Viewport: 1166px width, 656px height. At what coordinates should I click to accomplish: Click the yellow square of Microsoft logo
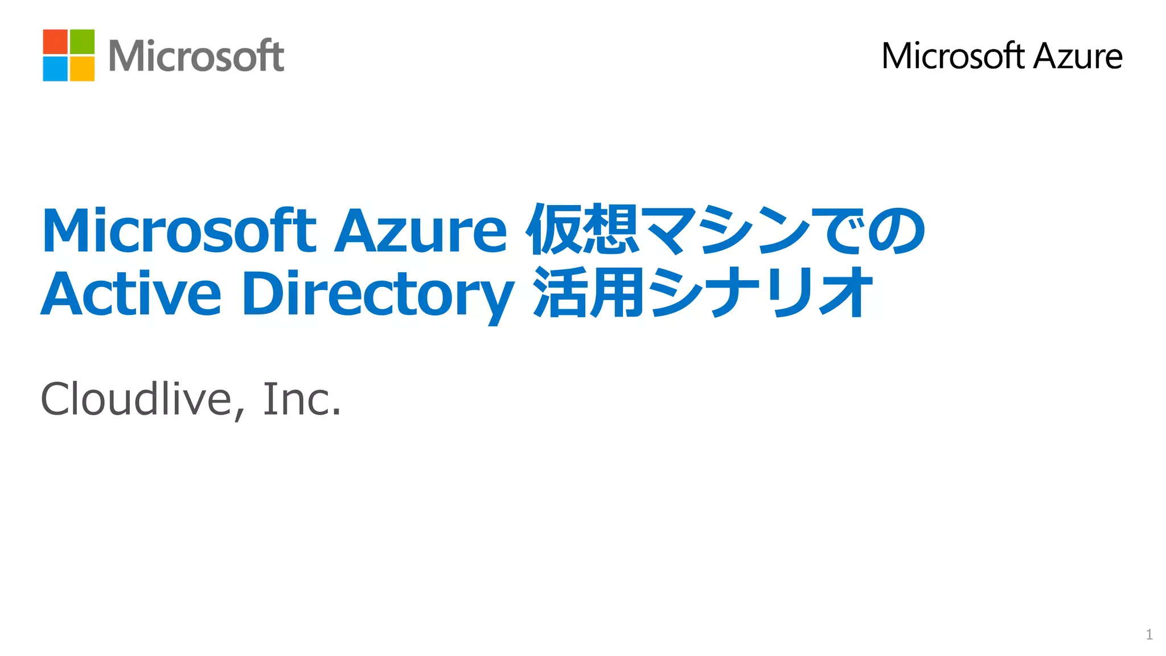(x=82, y=69)
